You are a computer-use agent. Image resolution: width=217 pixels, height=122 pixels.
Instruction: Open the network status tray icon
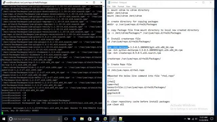[193, 119]
